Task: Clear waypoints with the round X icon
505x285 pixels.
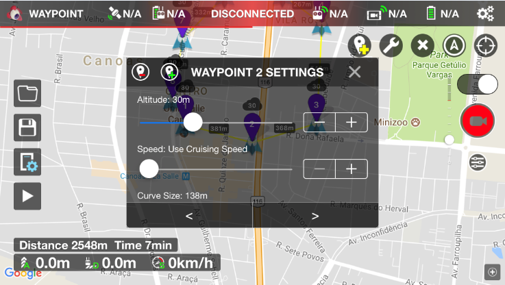Action: click(x=423, y=45)
